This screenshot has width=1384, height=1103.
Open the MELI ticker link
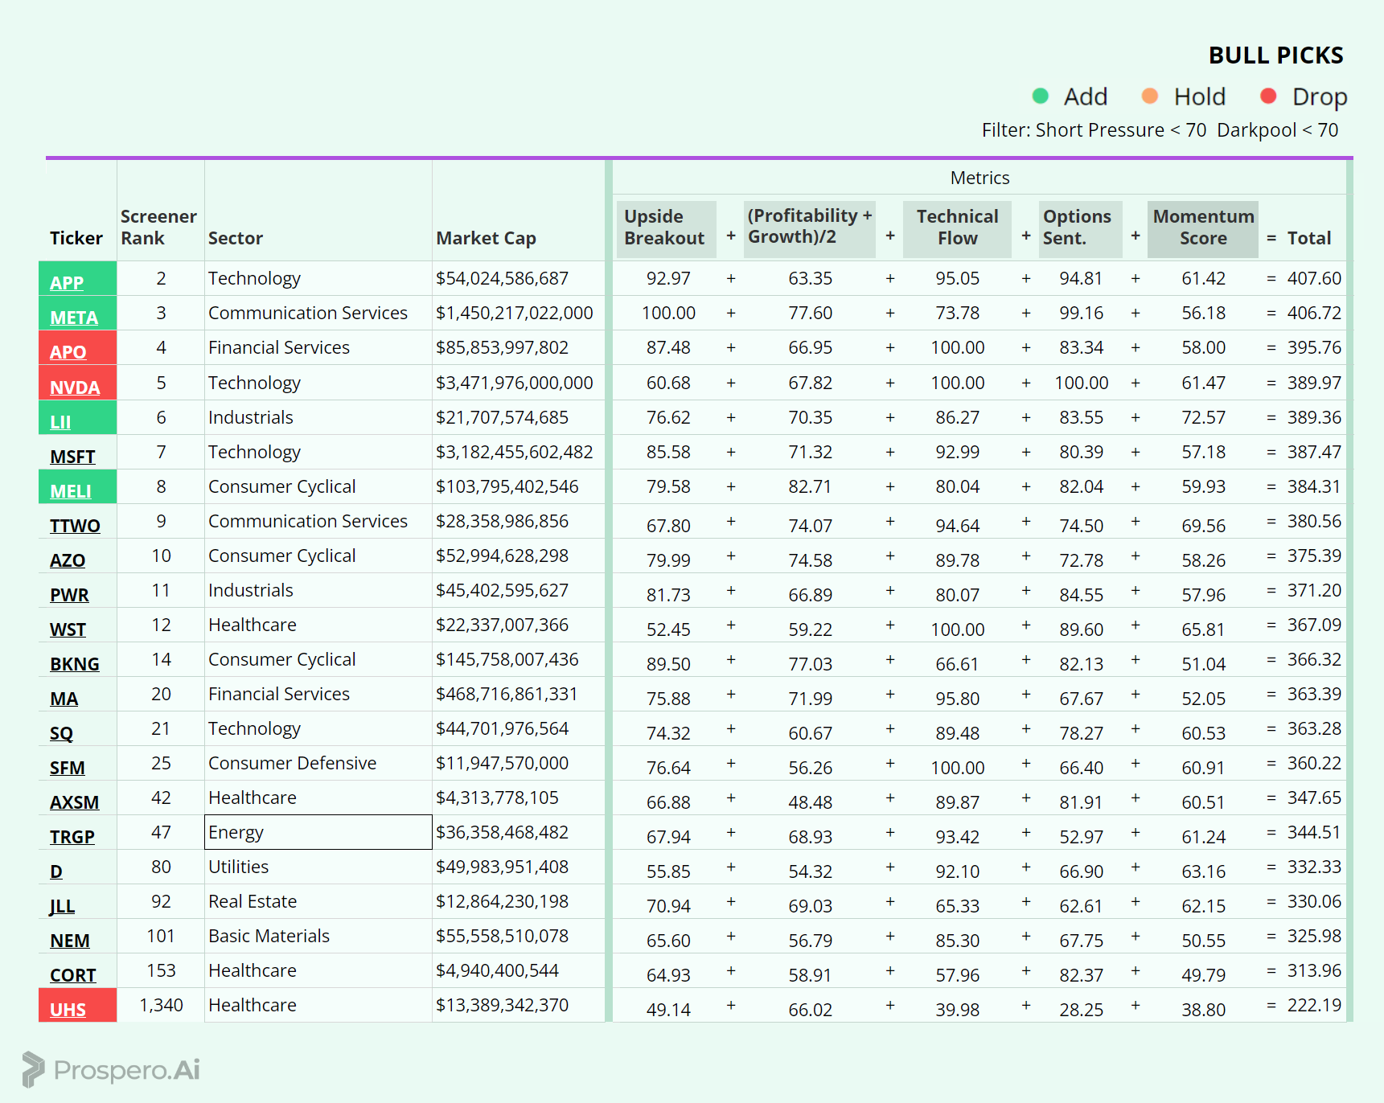point(71,491)
